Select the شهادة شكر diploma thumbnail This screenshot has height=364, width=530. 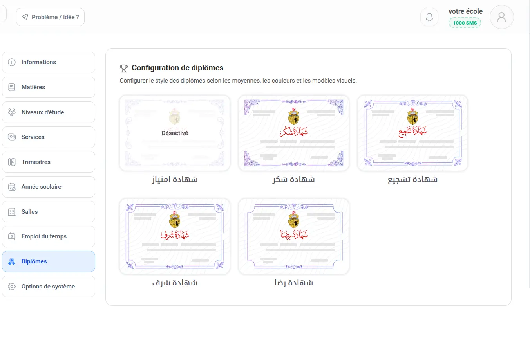point(294,133)
